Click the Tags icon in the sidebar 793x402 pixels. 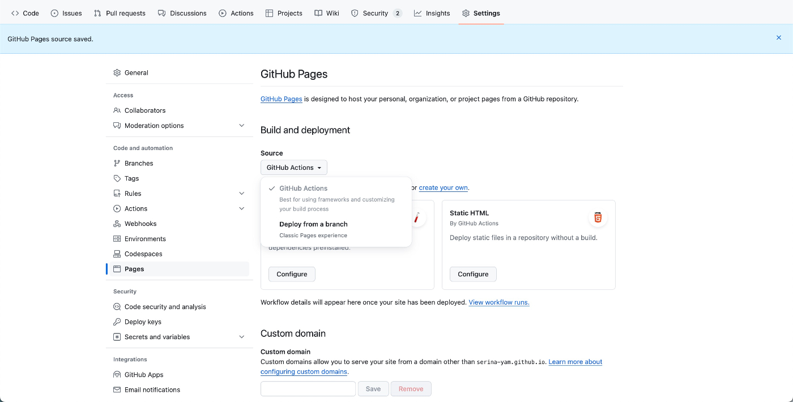(x=117, y=178)
